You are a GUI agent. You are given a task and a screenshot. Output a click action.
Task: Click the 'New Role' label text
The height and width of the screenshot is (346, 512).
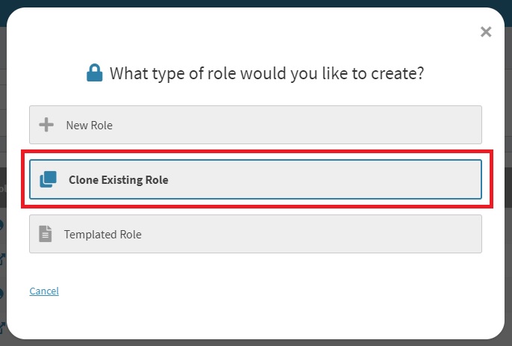click(89, 125)
